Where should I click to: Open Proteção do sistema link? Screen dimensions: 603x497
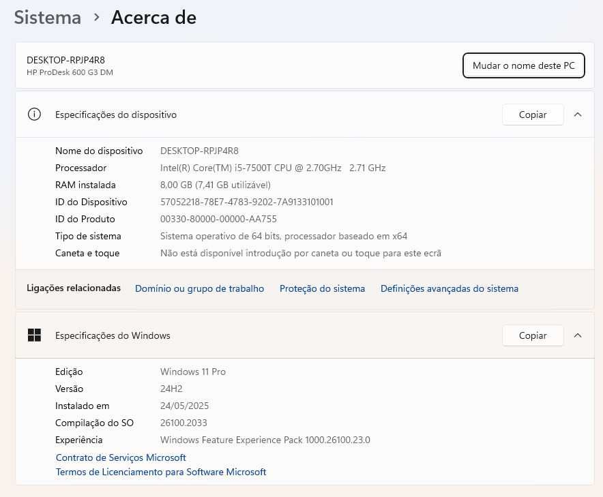322,288
